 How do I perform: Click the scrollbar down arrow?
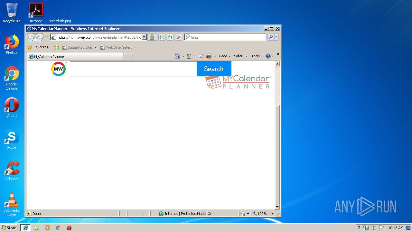pyautogui.click(x=277, y=207)
